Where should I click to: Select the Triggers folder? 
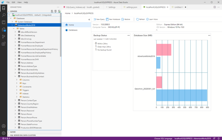pyautogui.click(x=25, y=90)
